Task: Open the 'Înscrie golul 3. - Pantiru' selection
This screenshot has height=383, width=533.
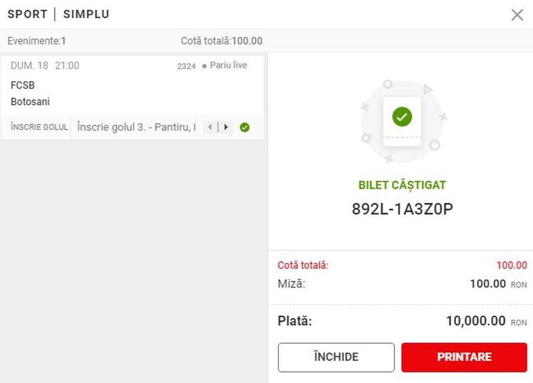Action: [x=137, y=127]
